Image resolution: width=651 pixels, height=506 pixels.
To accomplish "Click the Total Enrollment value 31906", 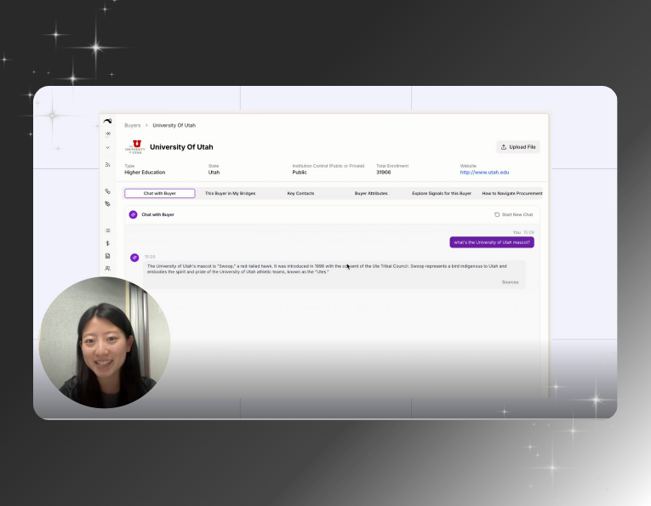I will [x=384, y=172].
